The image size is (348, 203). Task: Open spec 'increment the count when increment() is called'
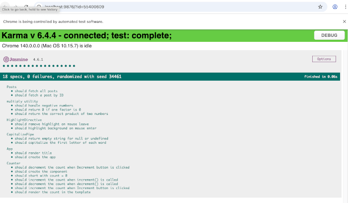point(66,180)
